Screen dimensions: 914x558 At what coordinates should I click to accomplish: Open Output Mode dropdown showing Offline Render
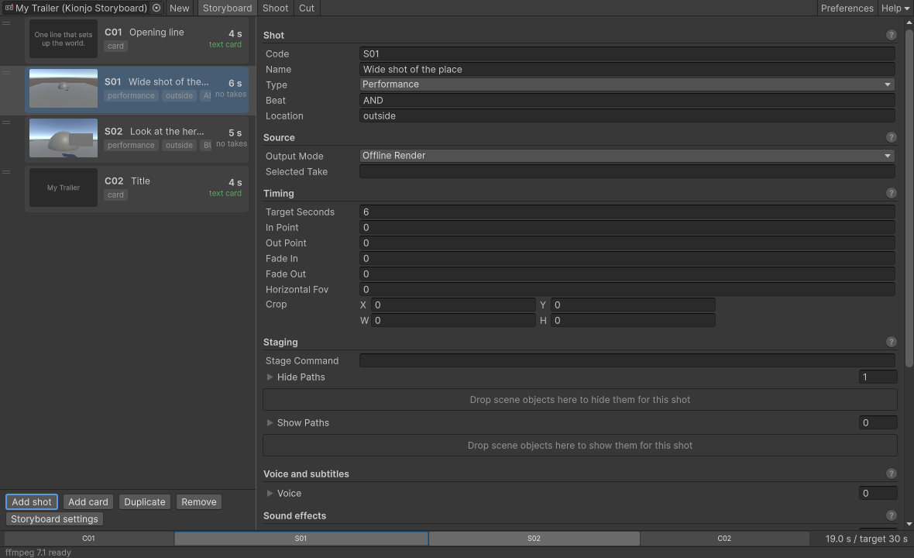(x=627, y=156)
